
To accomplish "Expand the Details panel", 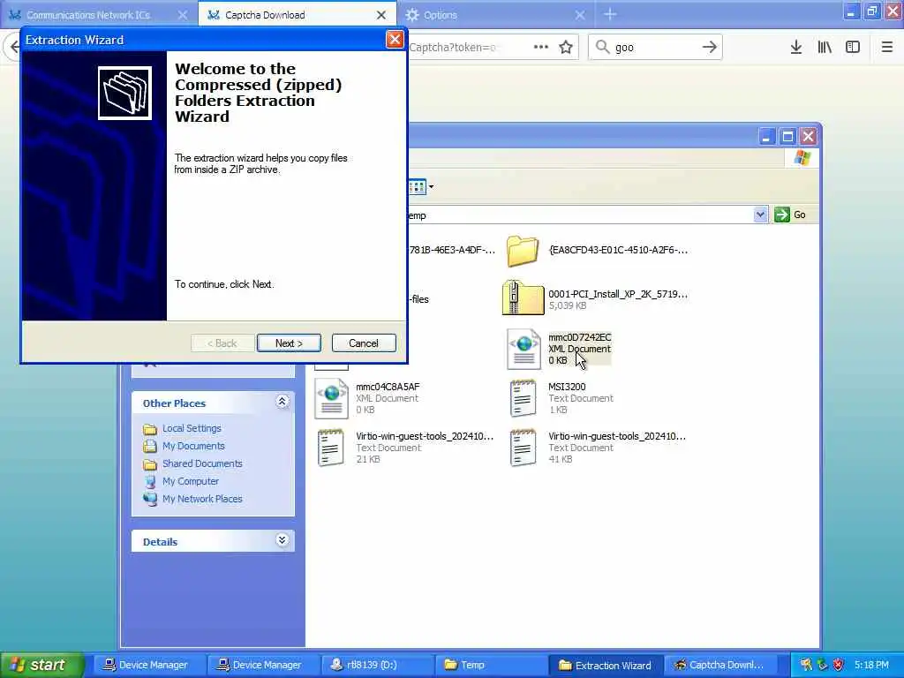I will click(x=282, y=540).
